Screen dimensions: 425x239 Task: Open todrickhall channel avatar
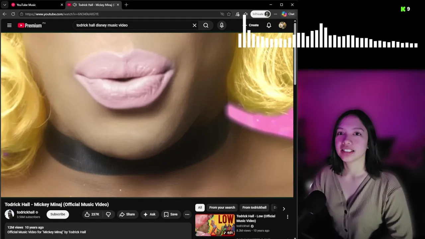pos(9,214)
